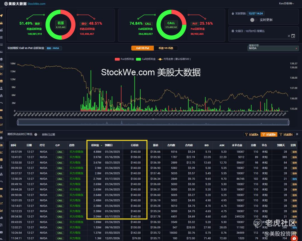Apply 过滤器C filter
The image size is (302, 241).
click(x=286, y=134)
